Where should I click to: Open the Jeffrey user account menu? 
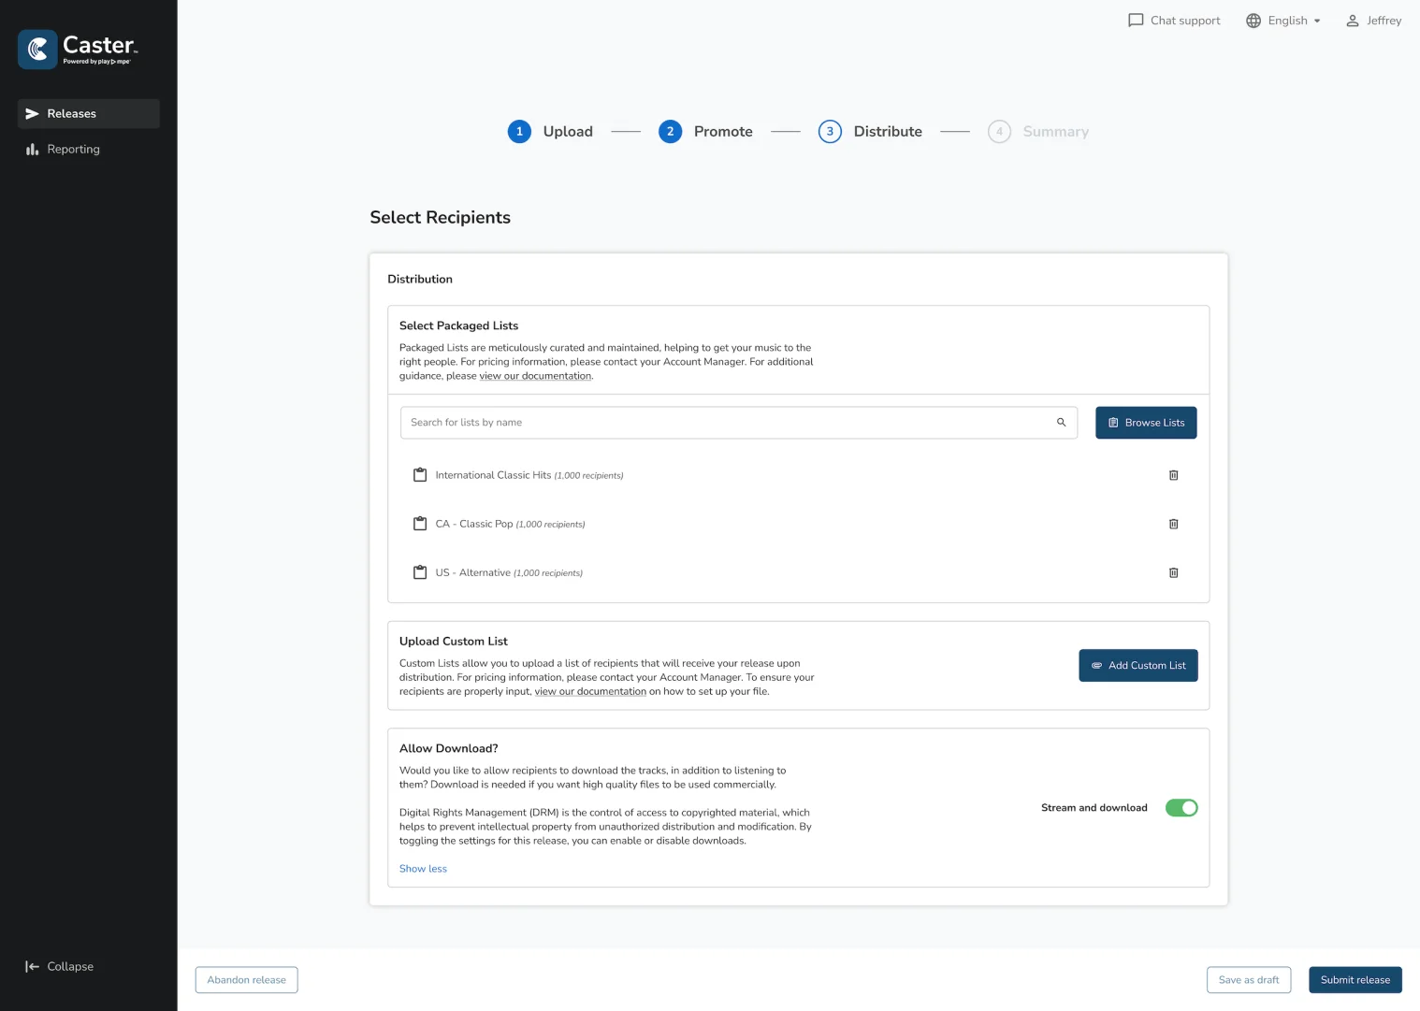[x=1373, y=21]
